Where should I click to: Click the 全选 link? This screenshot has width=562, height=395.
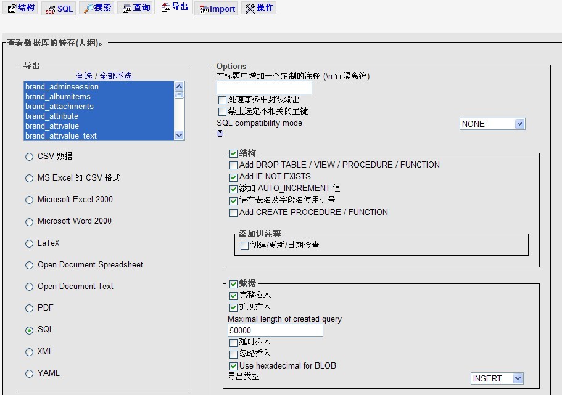[x=85, y=76]
